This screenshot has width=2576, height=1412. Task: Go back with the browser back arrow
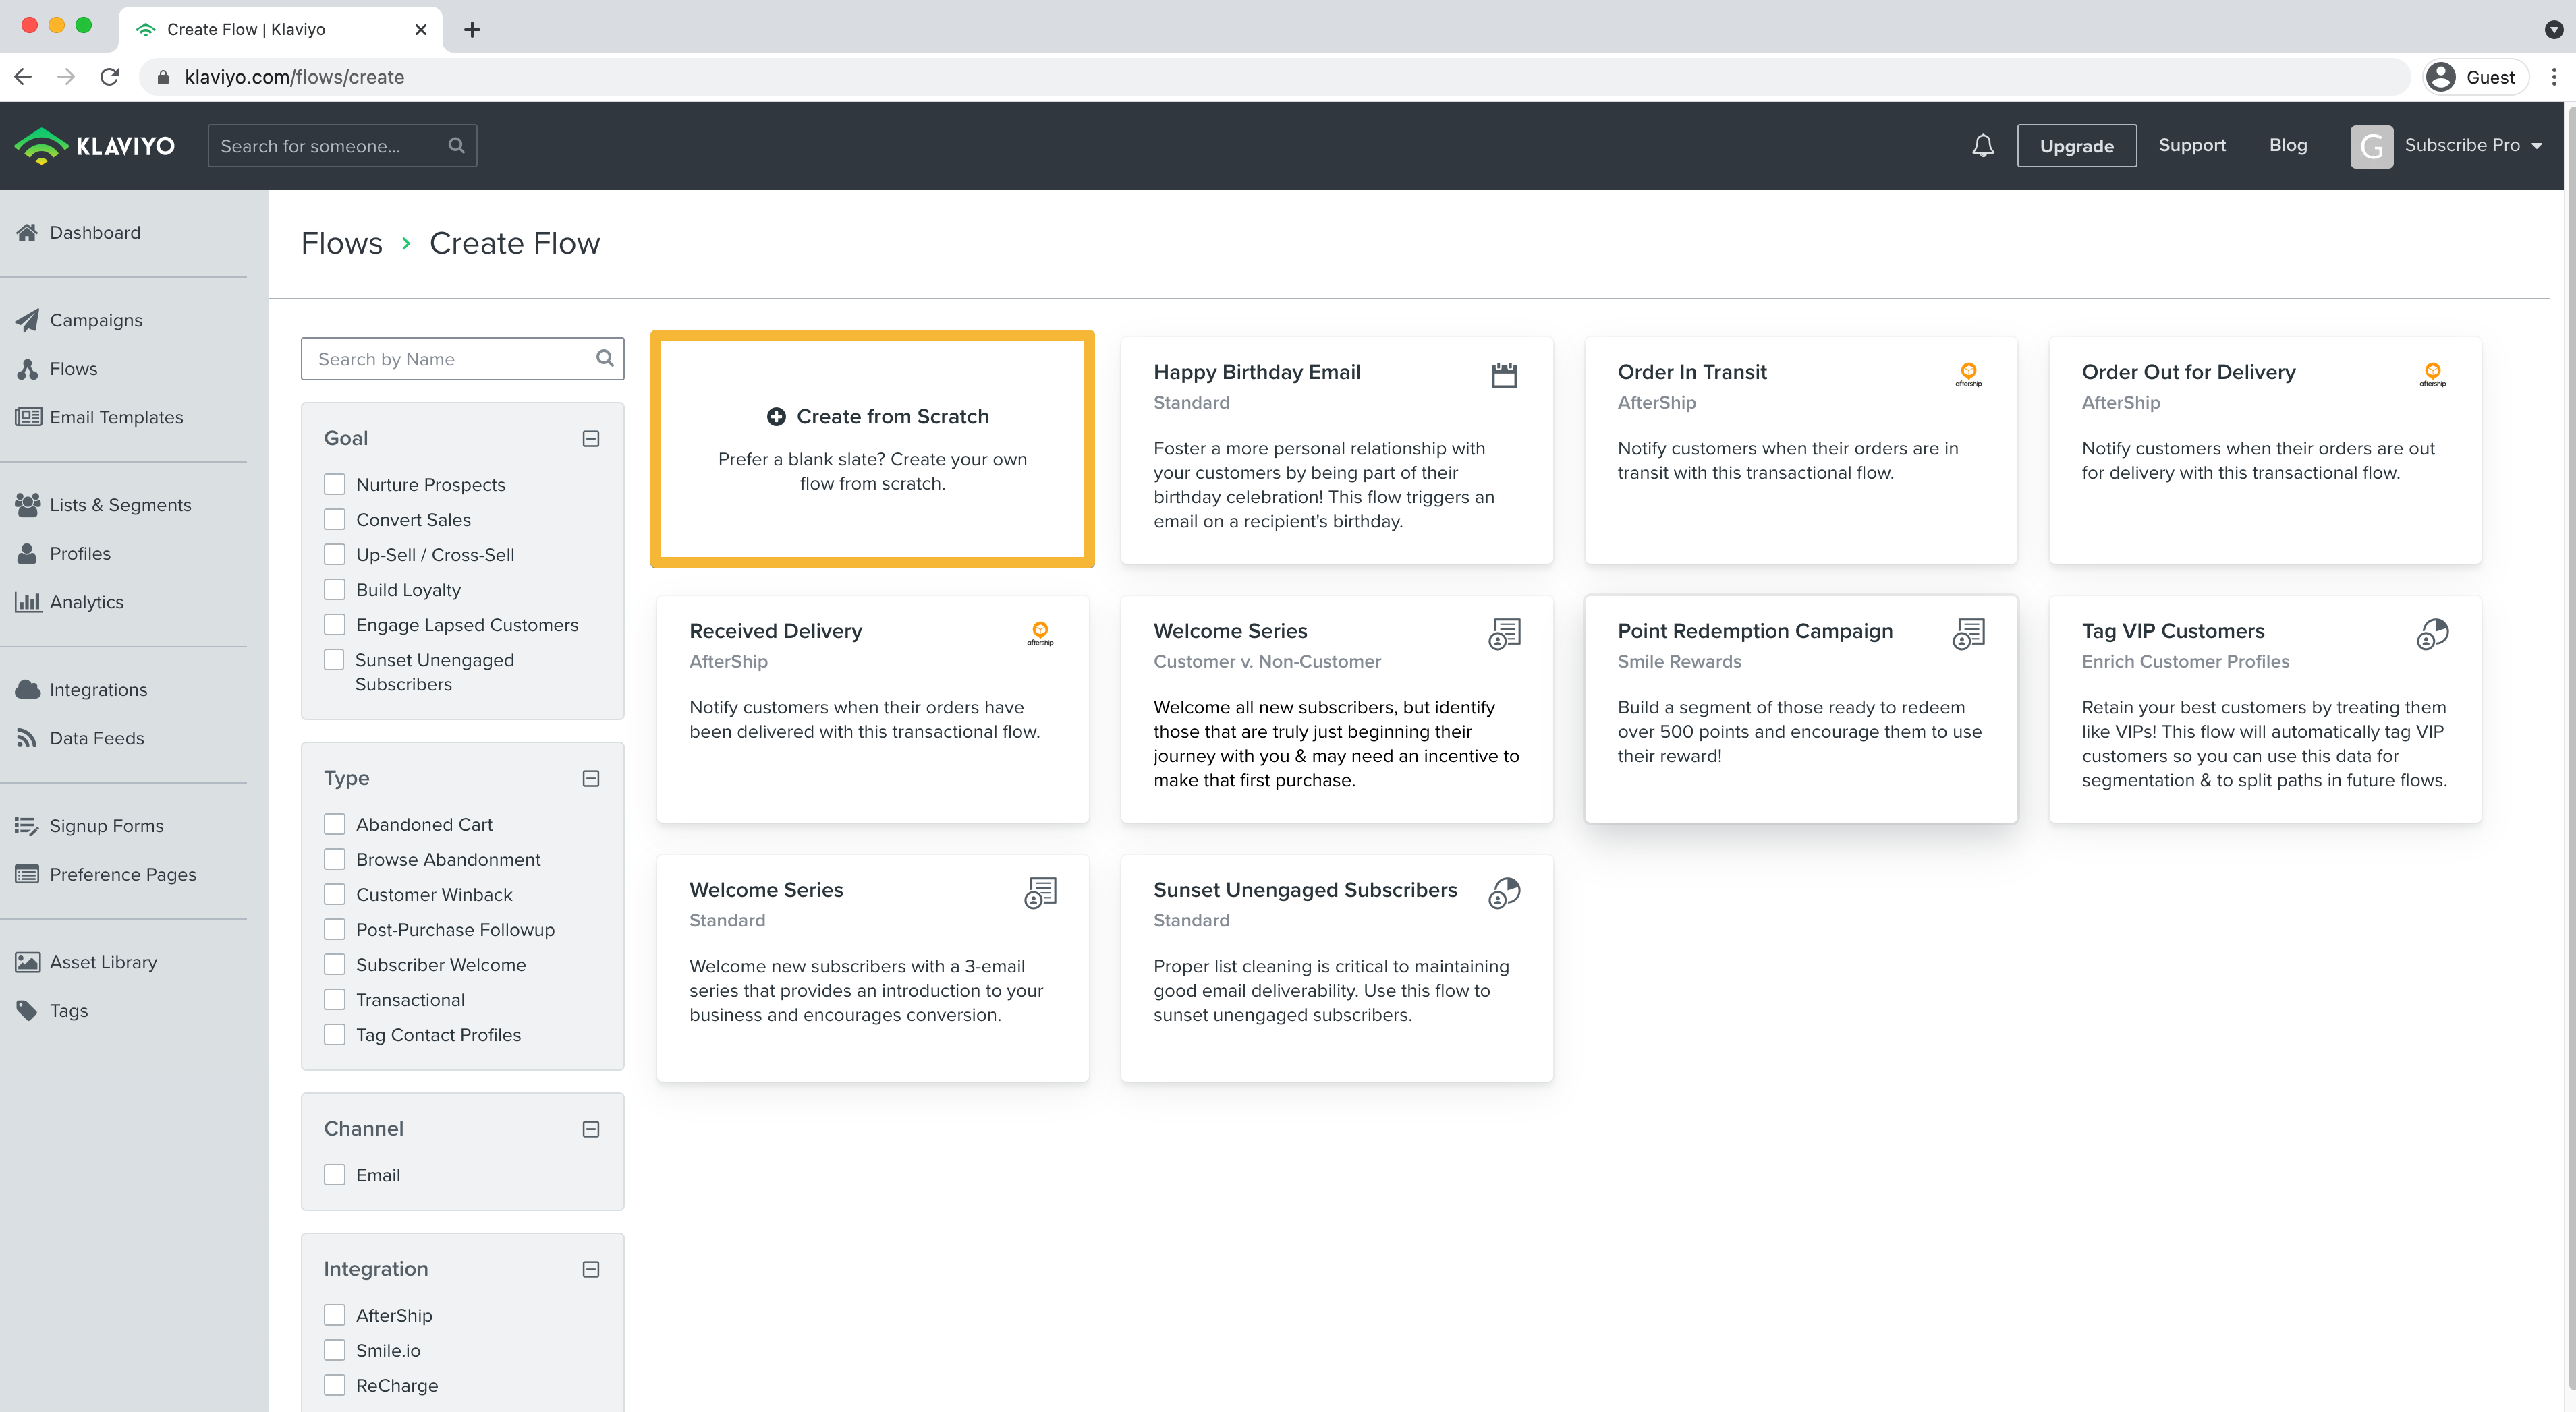pyautogui.click(x=23, y=77)
